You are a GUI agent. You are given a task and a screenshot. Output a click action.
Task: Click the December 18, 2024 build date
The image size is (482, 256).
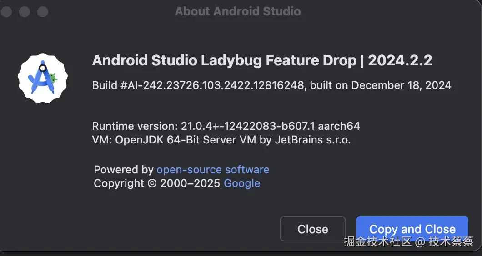click(401, 85)
